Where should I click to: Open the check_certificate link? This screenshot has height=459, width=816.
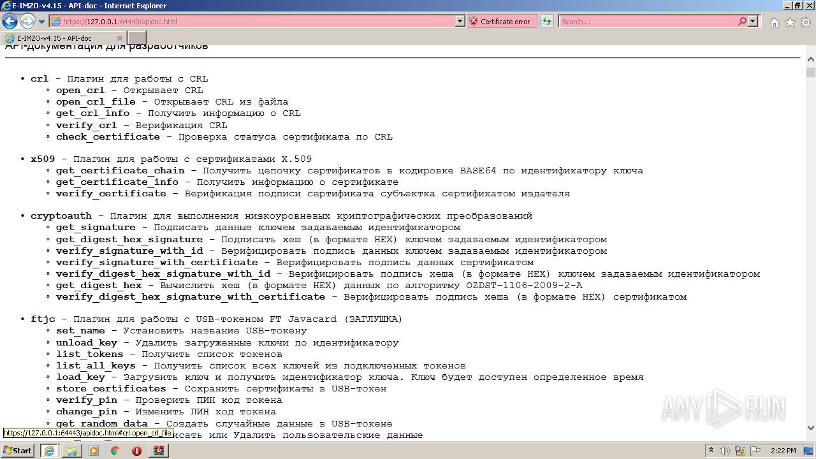coord(108,137)
